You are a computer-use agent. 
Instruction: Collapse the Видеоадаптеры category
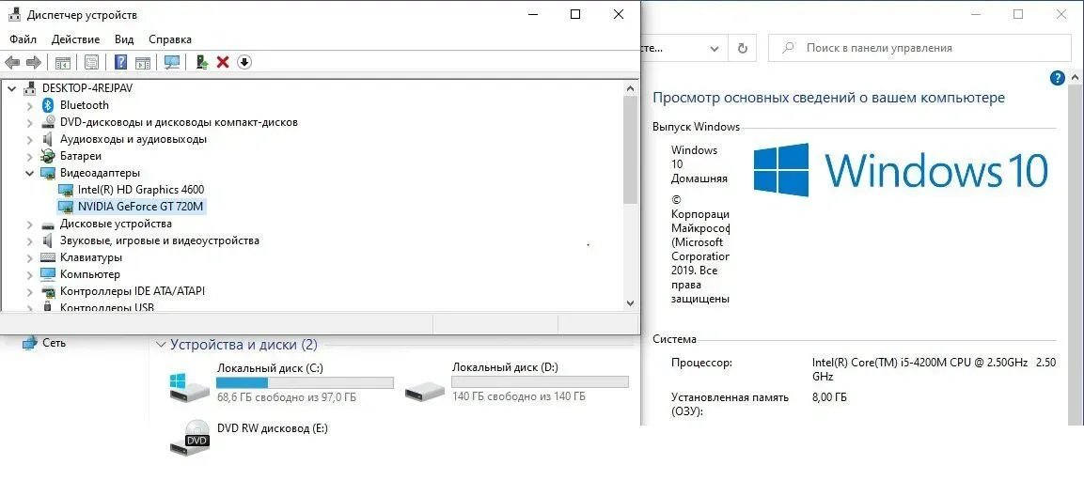click(29, 173)
